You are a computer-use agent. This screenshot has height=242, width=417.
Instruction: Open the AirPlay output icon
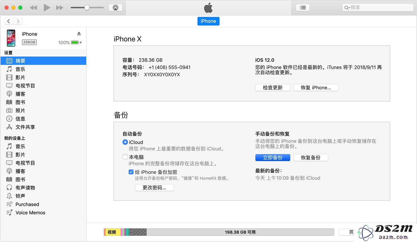click(115, 7)
